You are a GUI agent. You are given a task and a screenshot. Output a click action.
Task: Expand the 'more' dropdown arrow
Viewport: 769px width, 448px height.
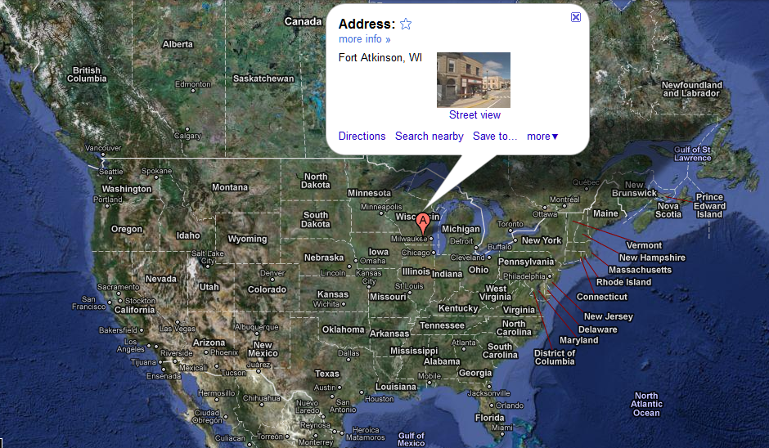pos(555,137)
